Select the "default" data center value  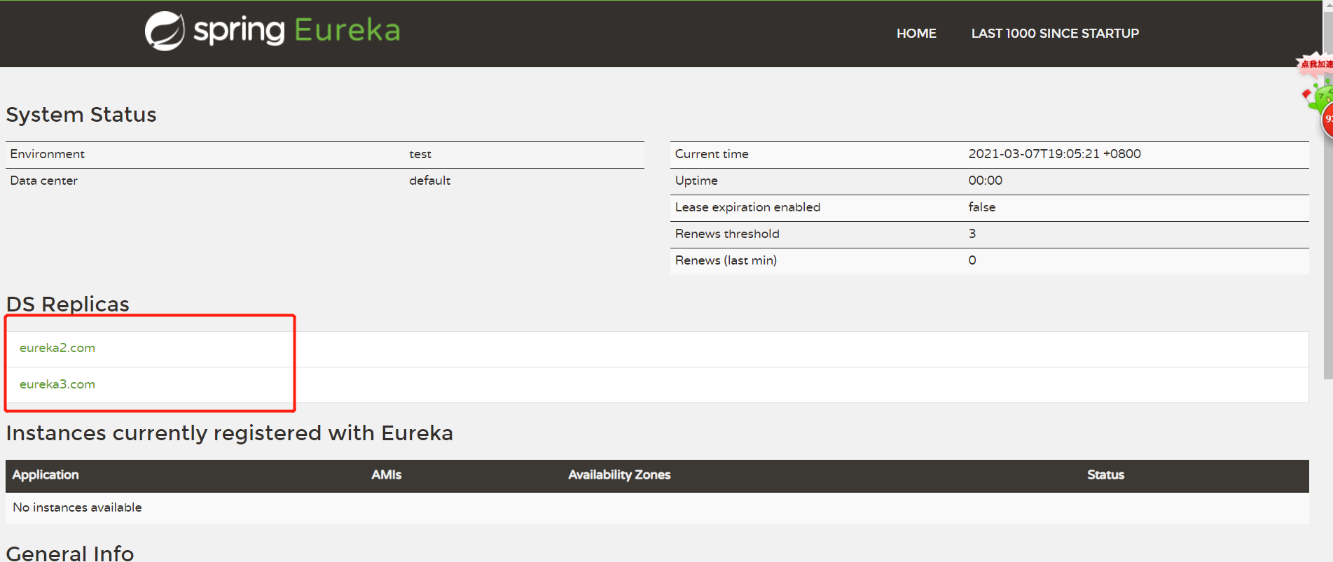[429, 181]
